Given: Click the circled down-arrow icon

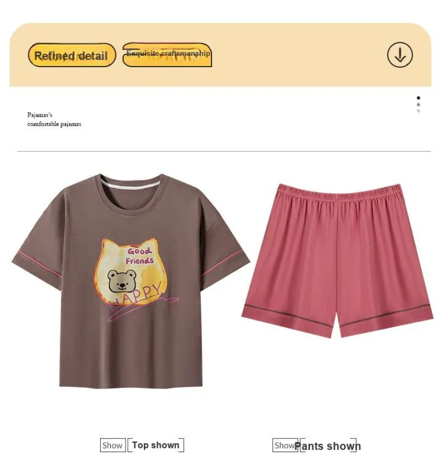Looking at the screenshot, I should click(x=400, y=55).
